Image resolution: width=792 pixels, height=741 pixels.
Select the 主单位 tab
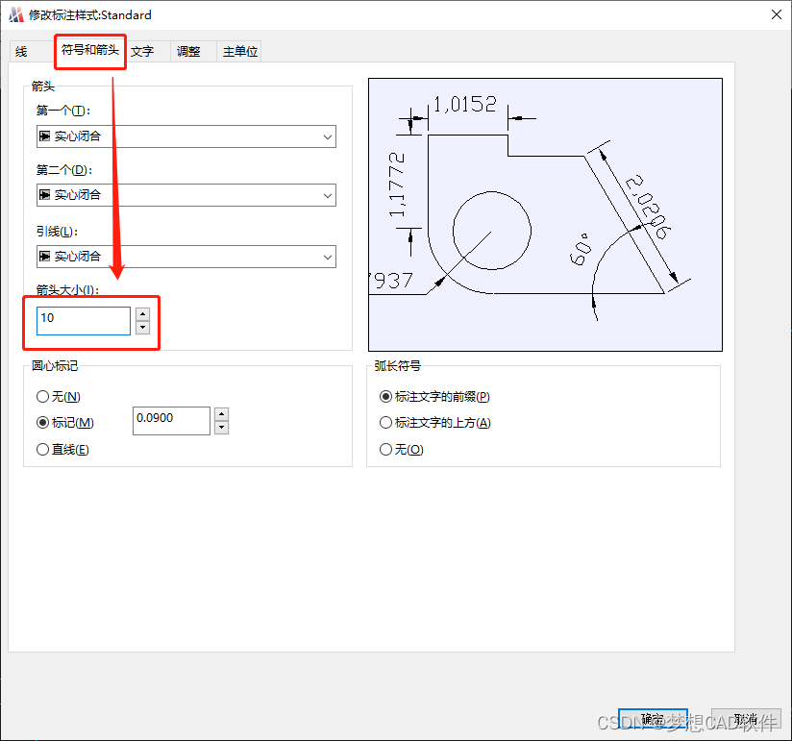pos(240,52)
